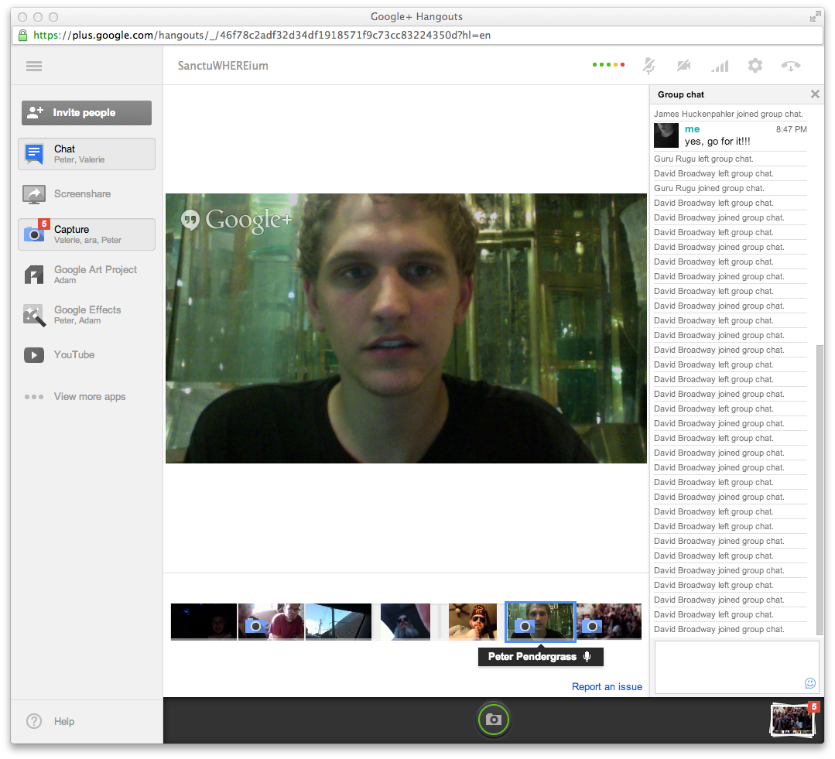The image size is (835, 759).
Task: Click the Group chat header title
Action: click(680, 94)
